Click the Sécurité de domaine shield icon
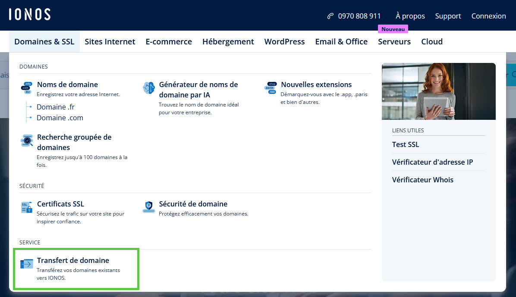The height and width of the screenshot is (297, 516). 148,207
